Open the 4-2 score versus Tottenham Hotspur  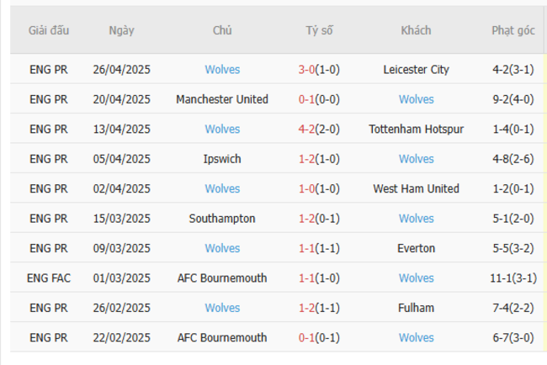(306, 130)
